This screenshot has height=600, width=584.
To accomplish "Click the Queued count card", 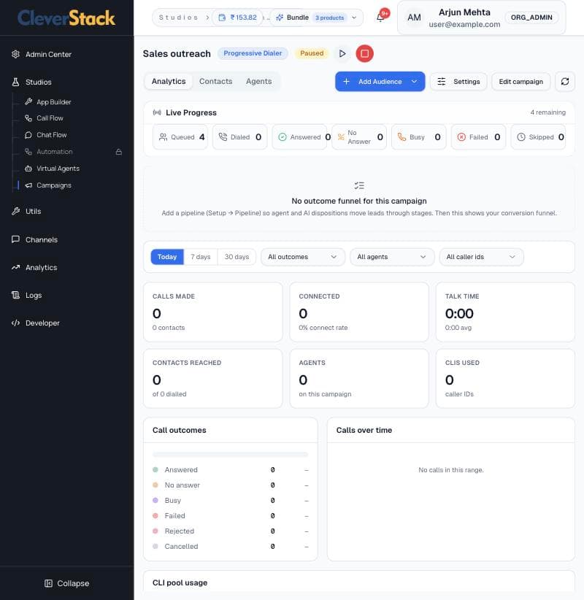I will [x=180, y=137].
